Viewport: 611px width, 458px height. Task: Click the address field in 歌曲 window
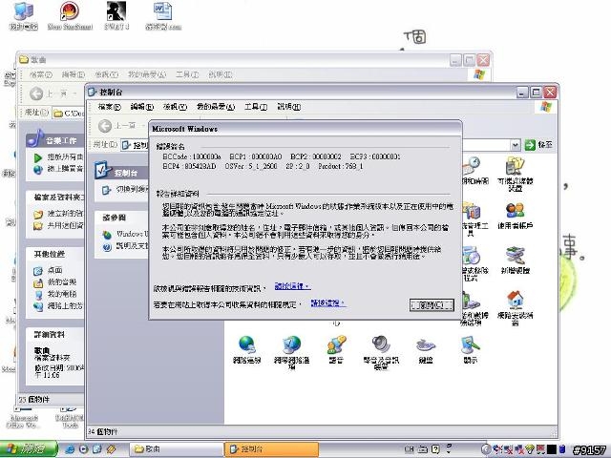pyautogui.click(x=69, y=113)
